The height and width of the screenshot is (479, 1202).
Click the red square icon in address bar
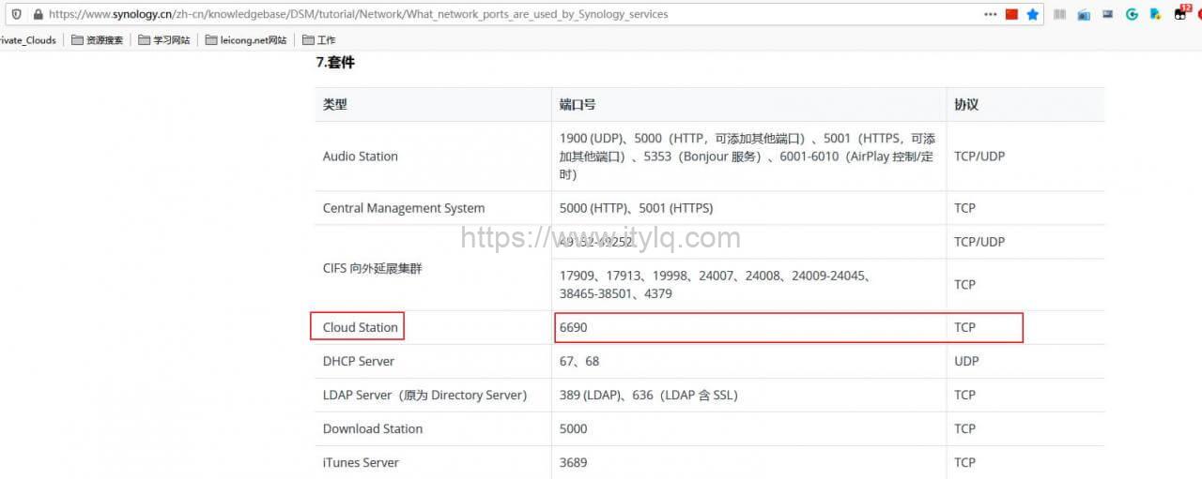[1011, 15]
